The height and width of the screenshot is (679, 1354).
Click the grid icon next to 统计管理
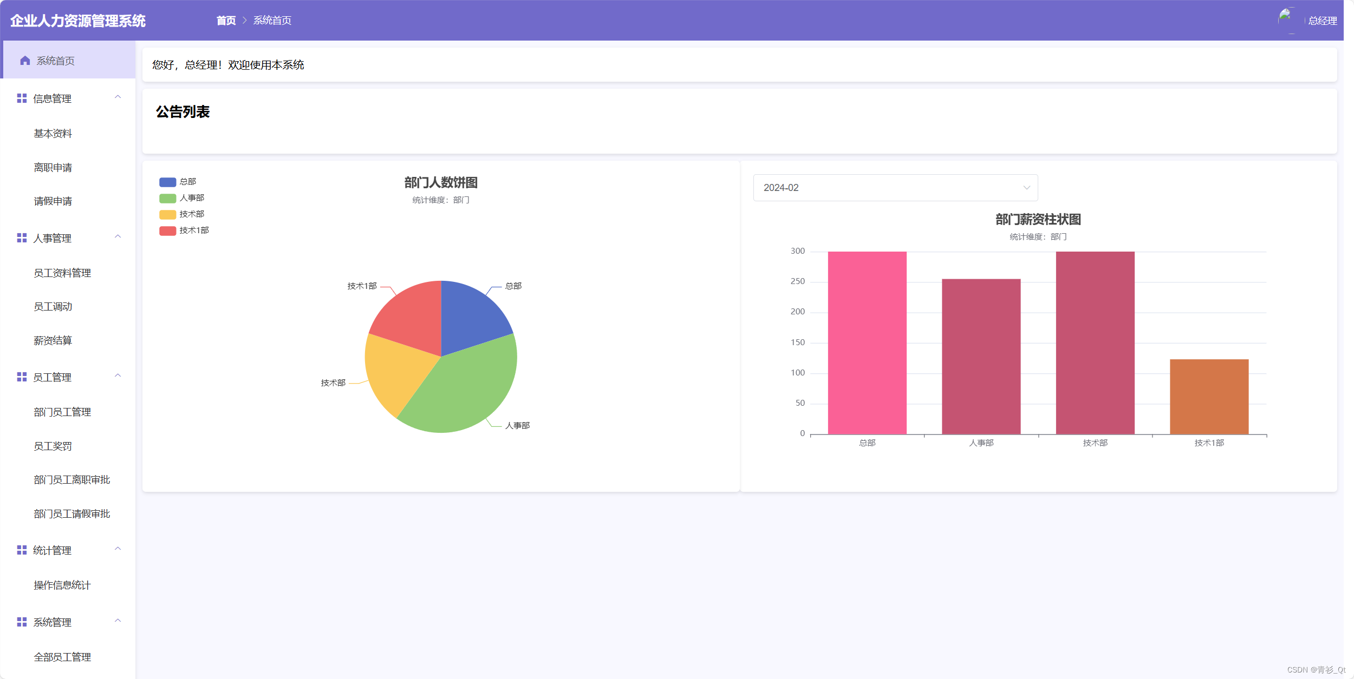tap(22, 550)
